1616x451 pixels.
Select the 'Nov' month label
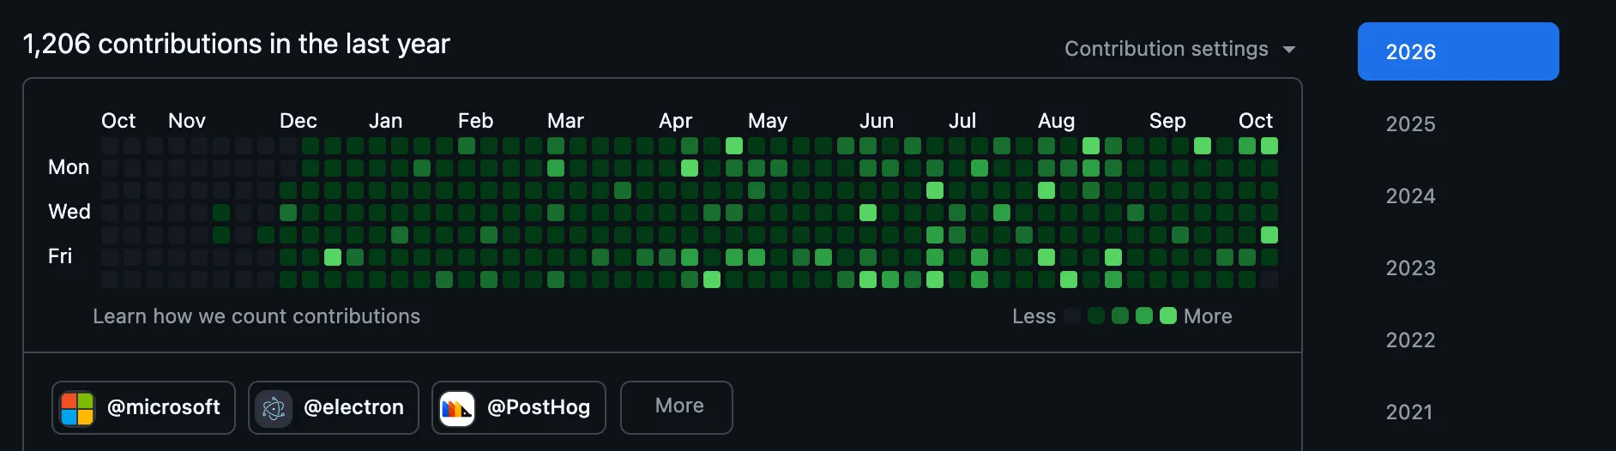click(x=187, y=121)
